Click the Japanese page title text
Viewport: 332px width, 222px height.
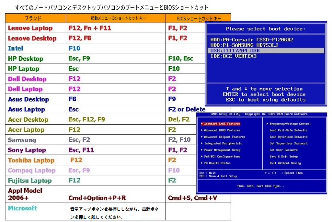[x=112, y=8]
